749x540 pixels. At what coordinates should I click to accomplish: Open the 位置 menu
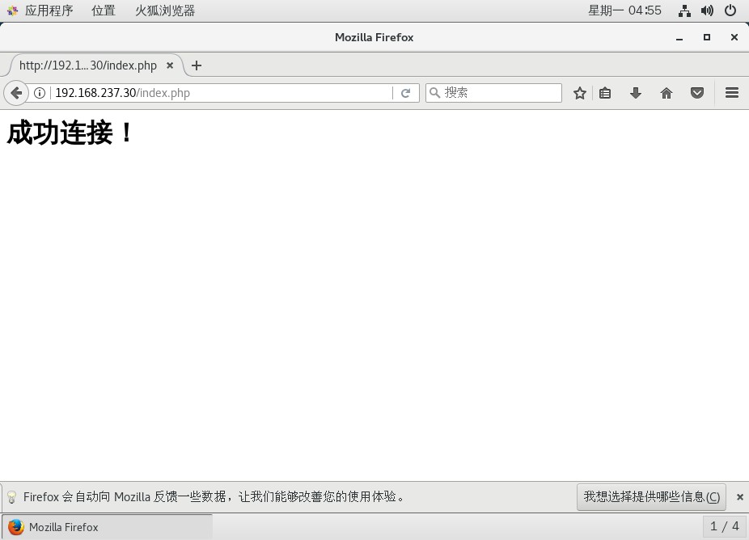[x=104, y=11]
